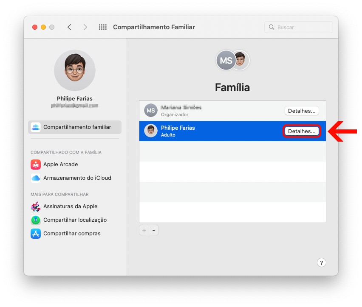Click the MS avatar in Organizador row
This screenshot has width=362, height=307.
click(151, 110)
